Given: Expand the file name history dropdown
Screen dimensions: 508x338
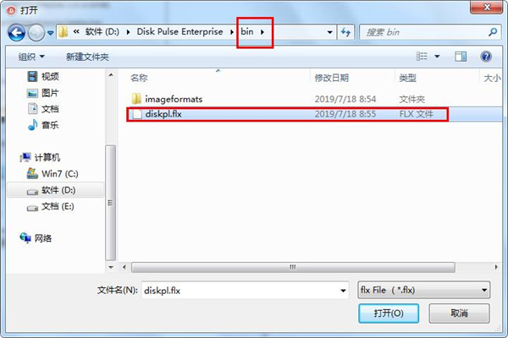Looking at the screenshot, I should [343, 291].
